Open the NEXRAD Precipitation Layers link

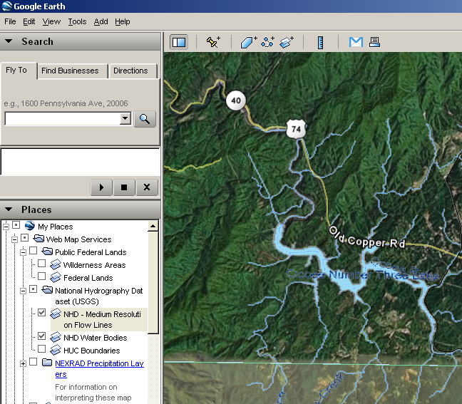[x=98, y=363]
